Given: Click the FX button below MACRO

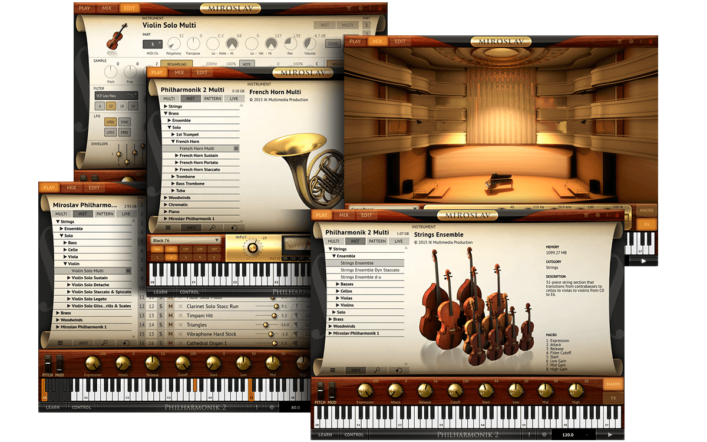Looking at the screenshot, I should click(x=613, y=398).
